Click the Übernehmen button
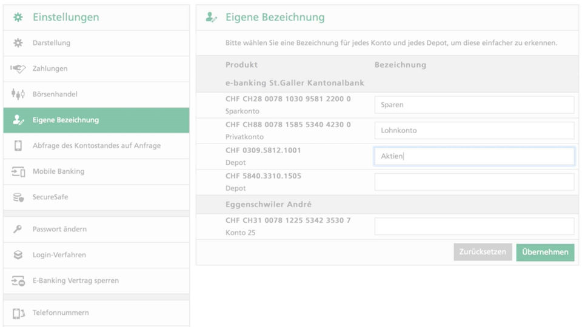582x327 pixels. [x=545, y=252]
